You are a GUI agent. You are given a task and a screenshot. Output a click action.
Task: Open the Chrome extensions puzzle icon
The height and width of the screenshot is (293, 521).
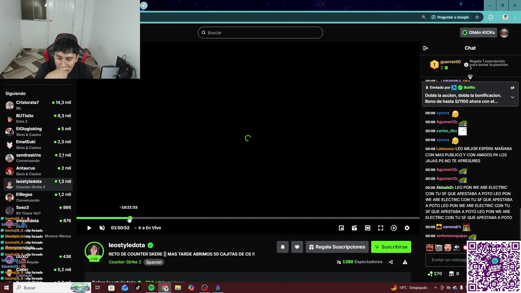point(490,17)
